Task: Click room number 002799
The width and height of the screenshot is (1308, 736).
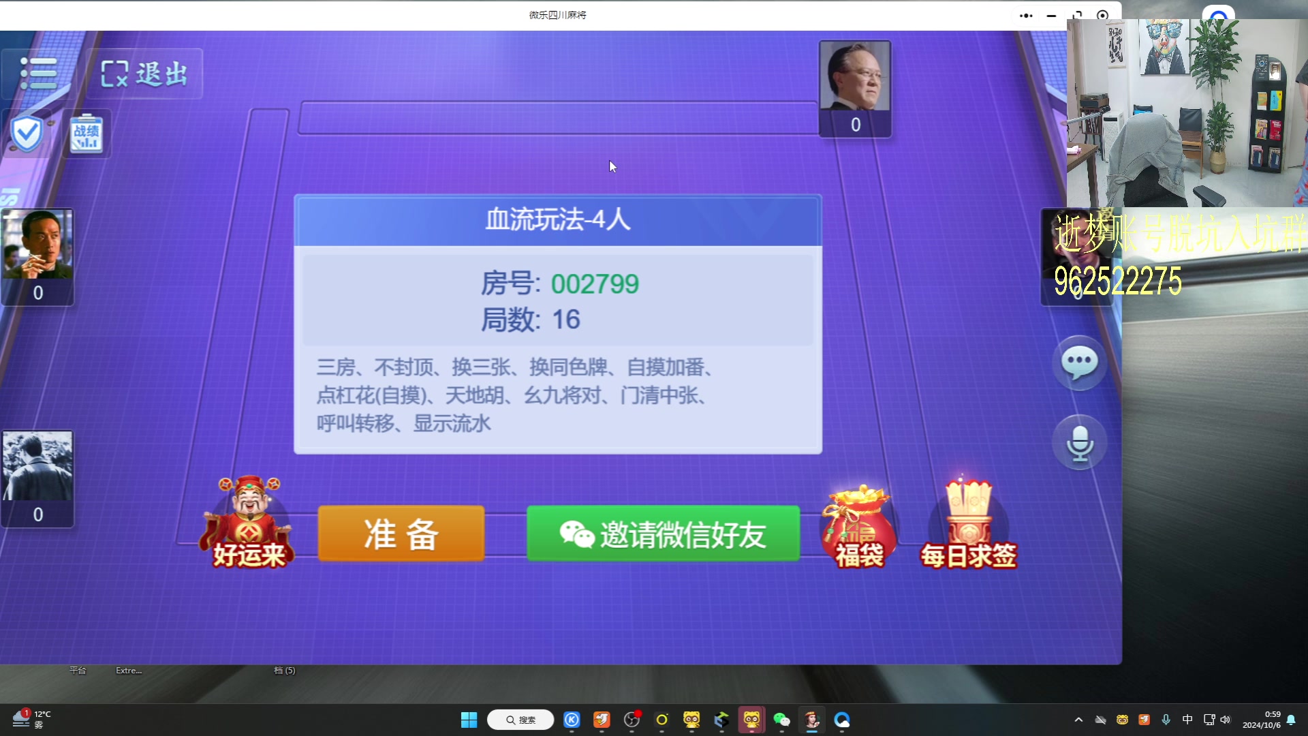Action: coord(595,284)
